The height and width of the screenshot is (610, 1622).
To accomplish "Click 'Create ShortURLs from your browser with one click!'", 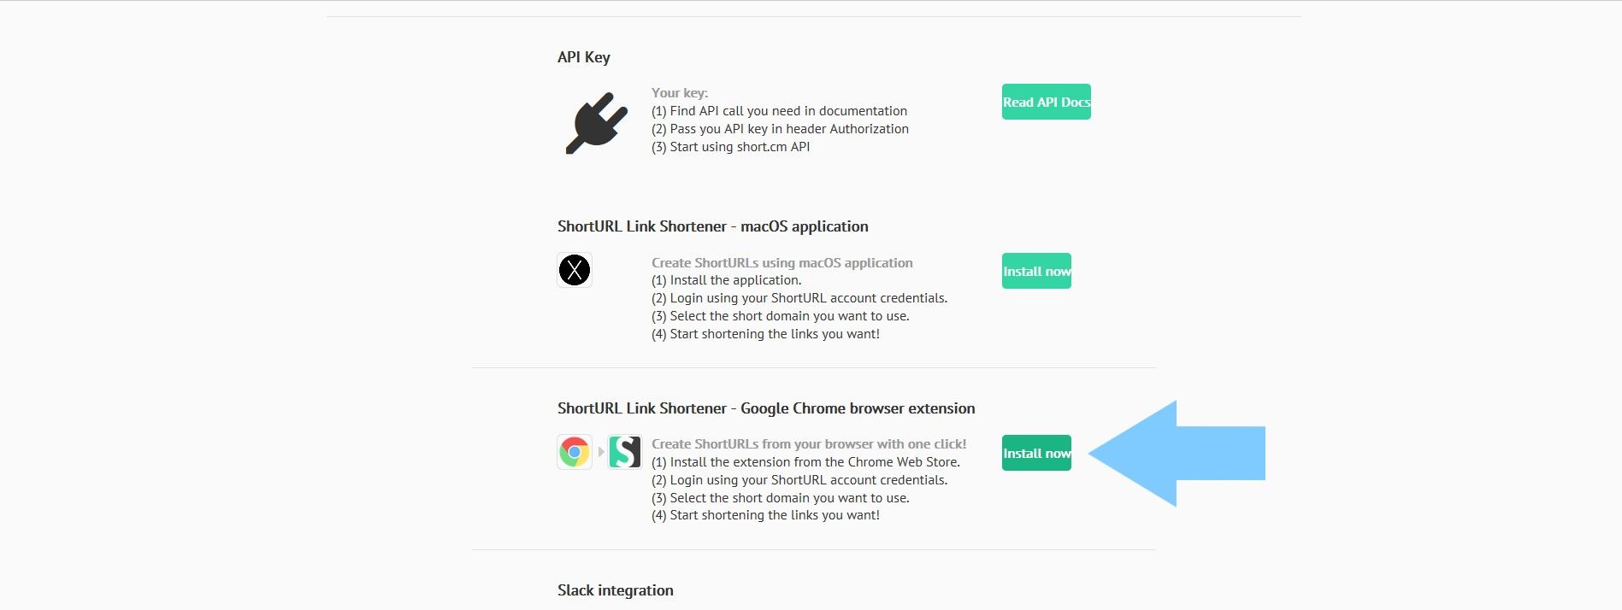I will (809, 443).
